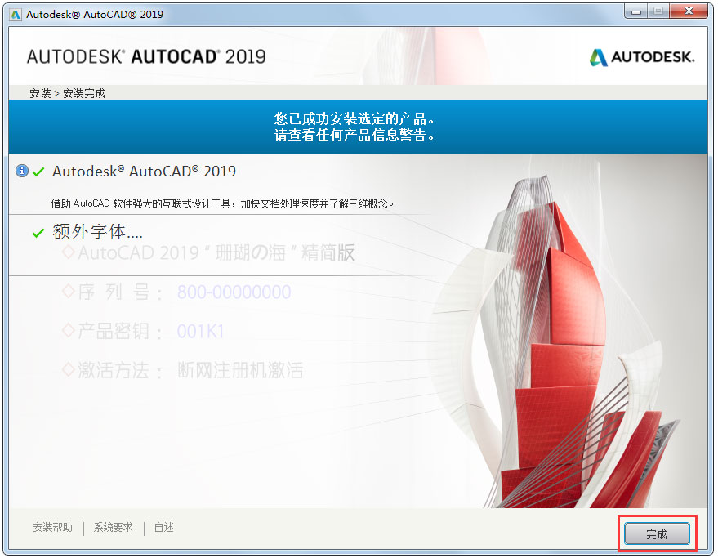Open the 系统要求 link
Image resolution: width=718 pixels, height=558 pixels.
point(112,528)
